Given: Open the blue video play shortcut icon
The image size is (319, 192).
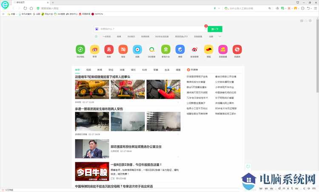Looking at the screenshot, I should [x=137, y=50].
